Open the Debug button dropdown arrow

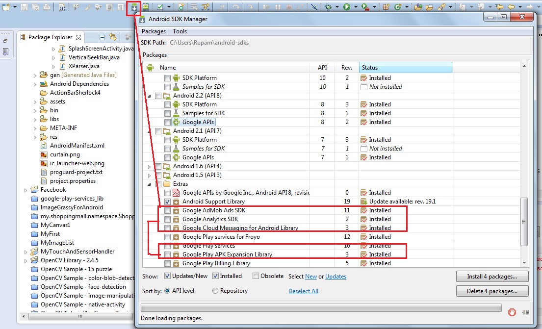tap(337, 7)
